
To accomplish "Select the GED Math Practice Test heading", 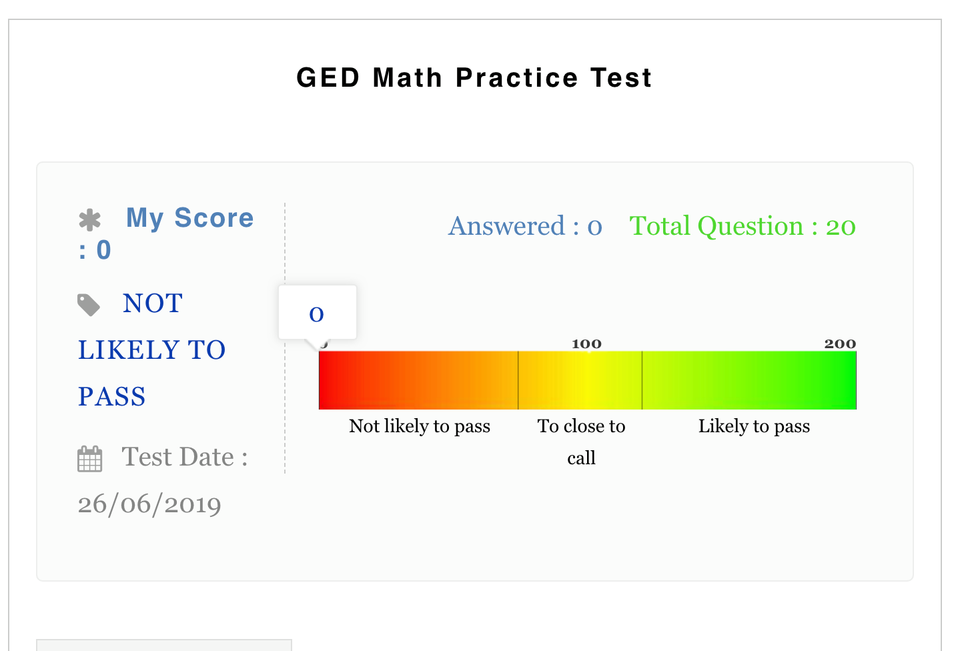I will tap(474, 77).
